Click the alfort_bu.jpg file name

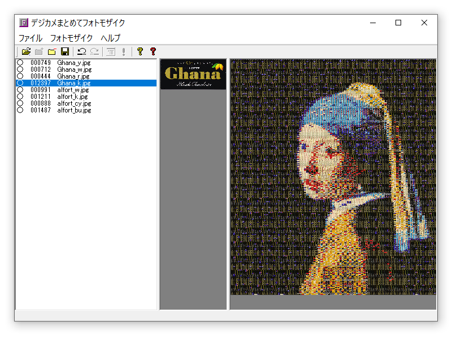pyautogui.click(x=74, y=110)
